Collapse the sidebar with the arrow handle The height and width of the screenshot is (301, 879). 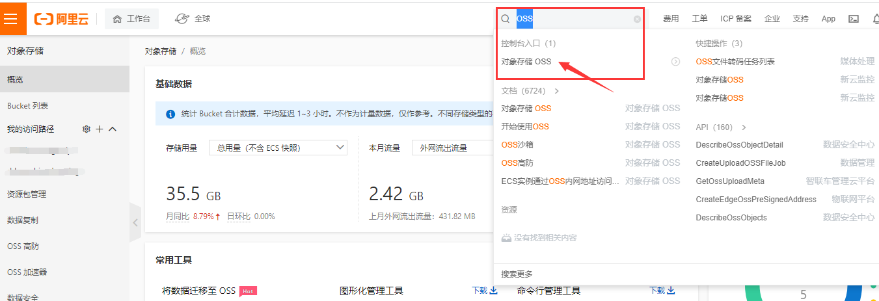(x=135, y=222)
